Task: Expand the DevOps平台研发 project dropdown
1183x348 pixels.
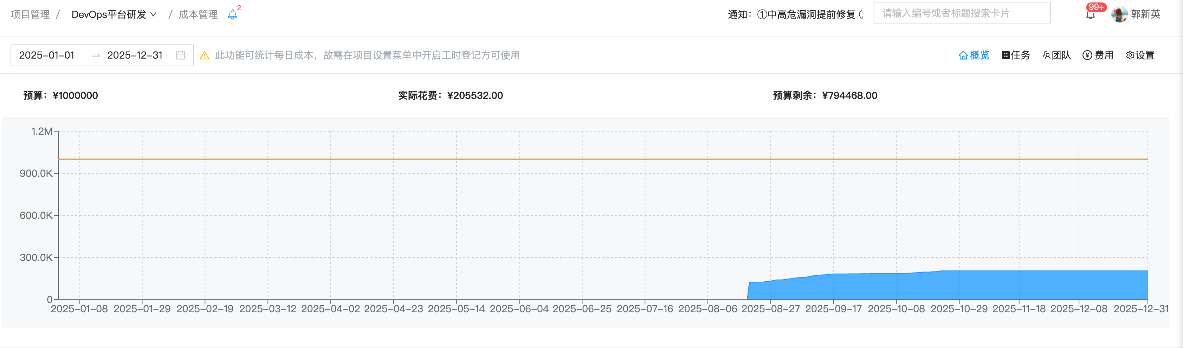Action: (x=109, y=15)
